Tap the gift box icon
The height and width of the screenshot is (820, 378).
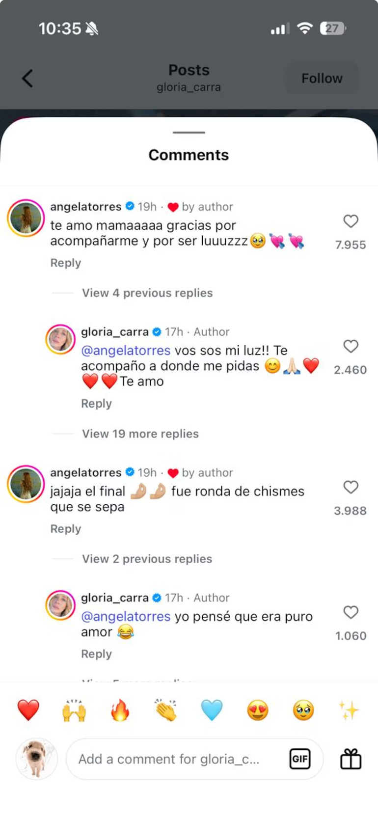351,759
